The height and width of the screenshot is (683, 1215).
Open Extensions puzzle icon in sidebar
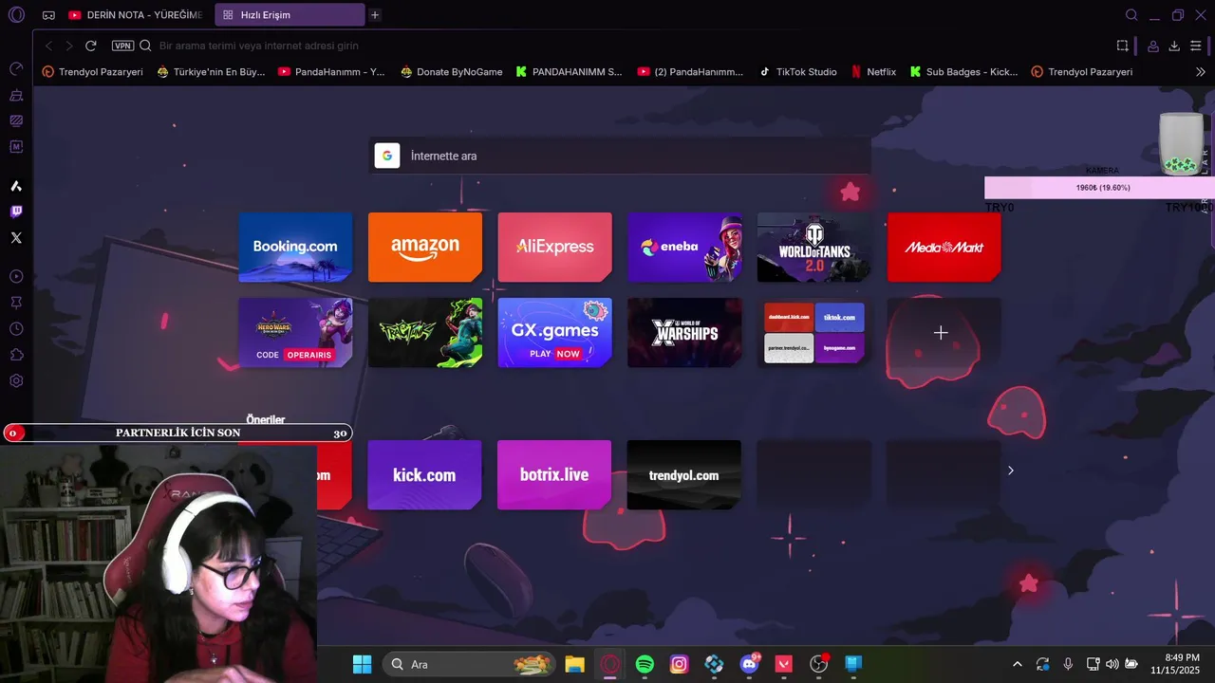pyautogui.click(x=16, y=355)
